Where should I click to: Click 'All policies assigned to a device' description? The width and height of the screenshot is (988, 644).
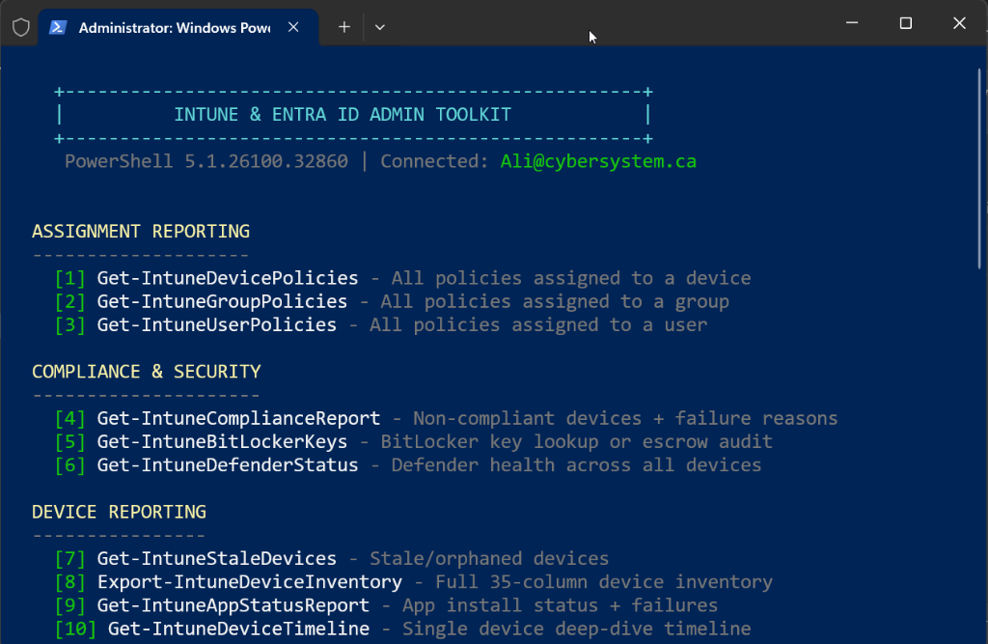point(571,278)
